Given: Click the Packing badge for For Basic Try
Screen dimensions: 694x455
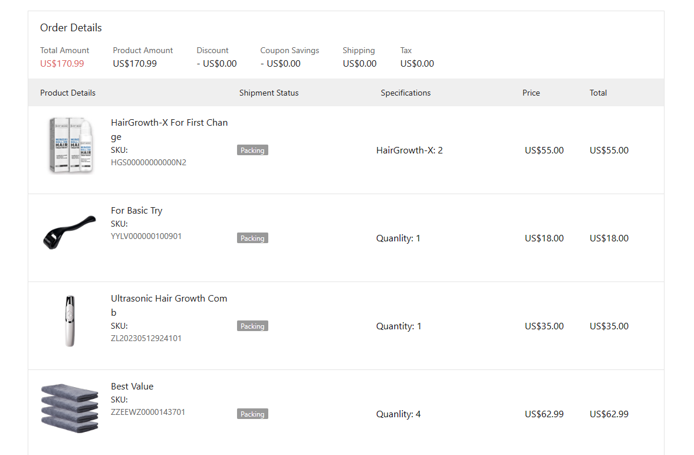Looking at the screenshot, I should click(252, 238).
